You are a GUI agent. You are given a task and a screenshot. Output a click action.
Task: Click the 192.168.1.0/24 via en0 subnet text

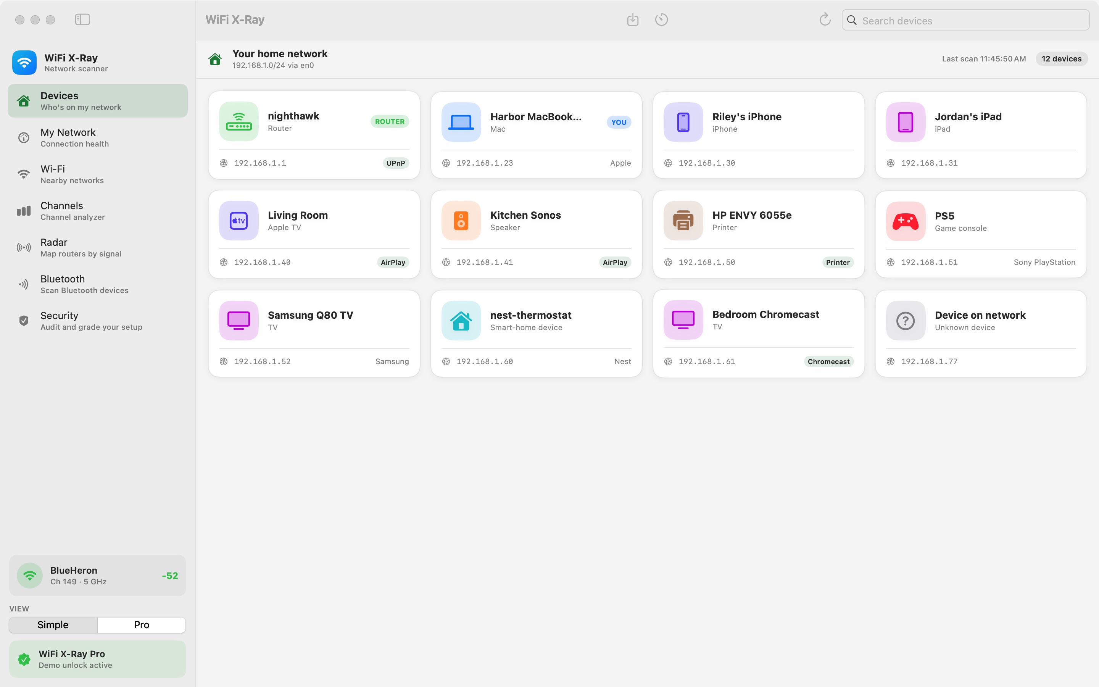pyautogui.click(x=273, y=65)
